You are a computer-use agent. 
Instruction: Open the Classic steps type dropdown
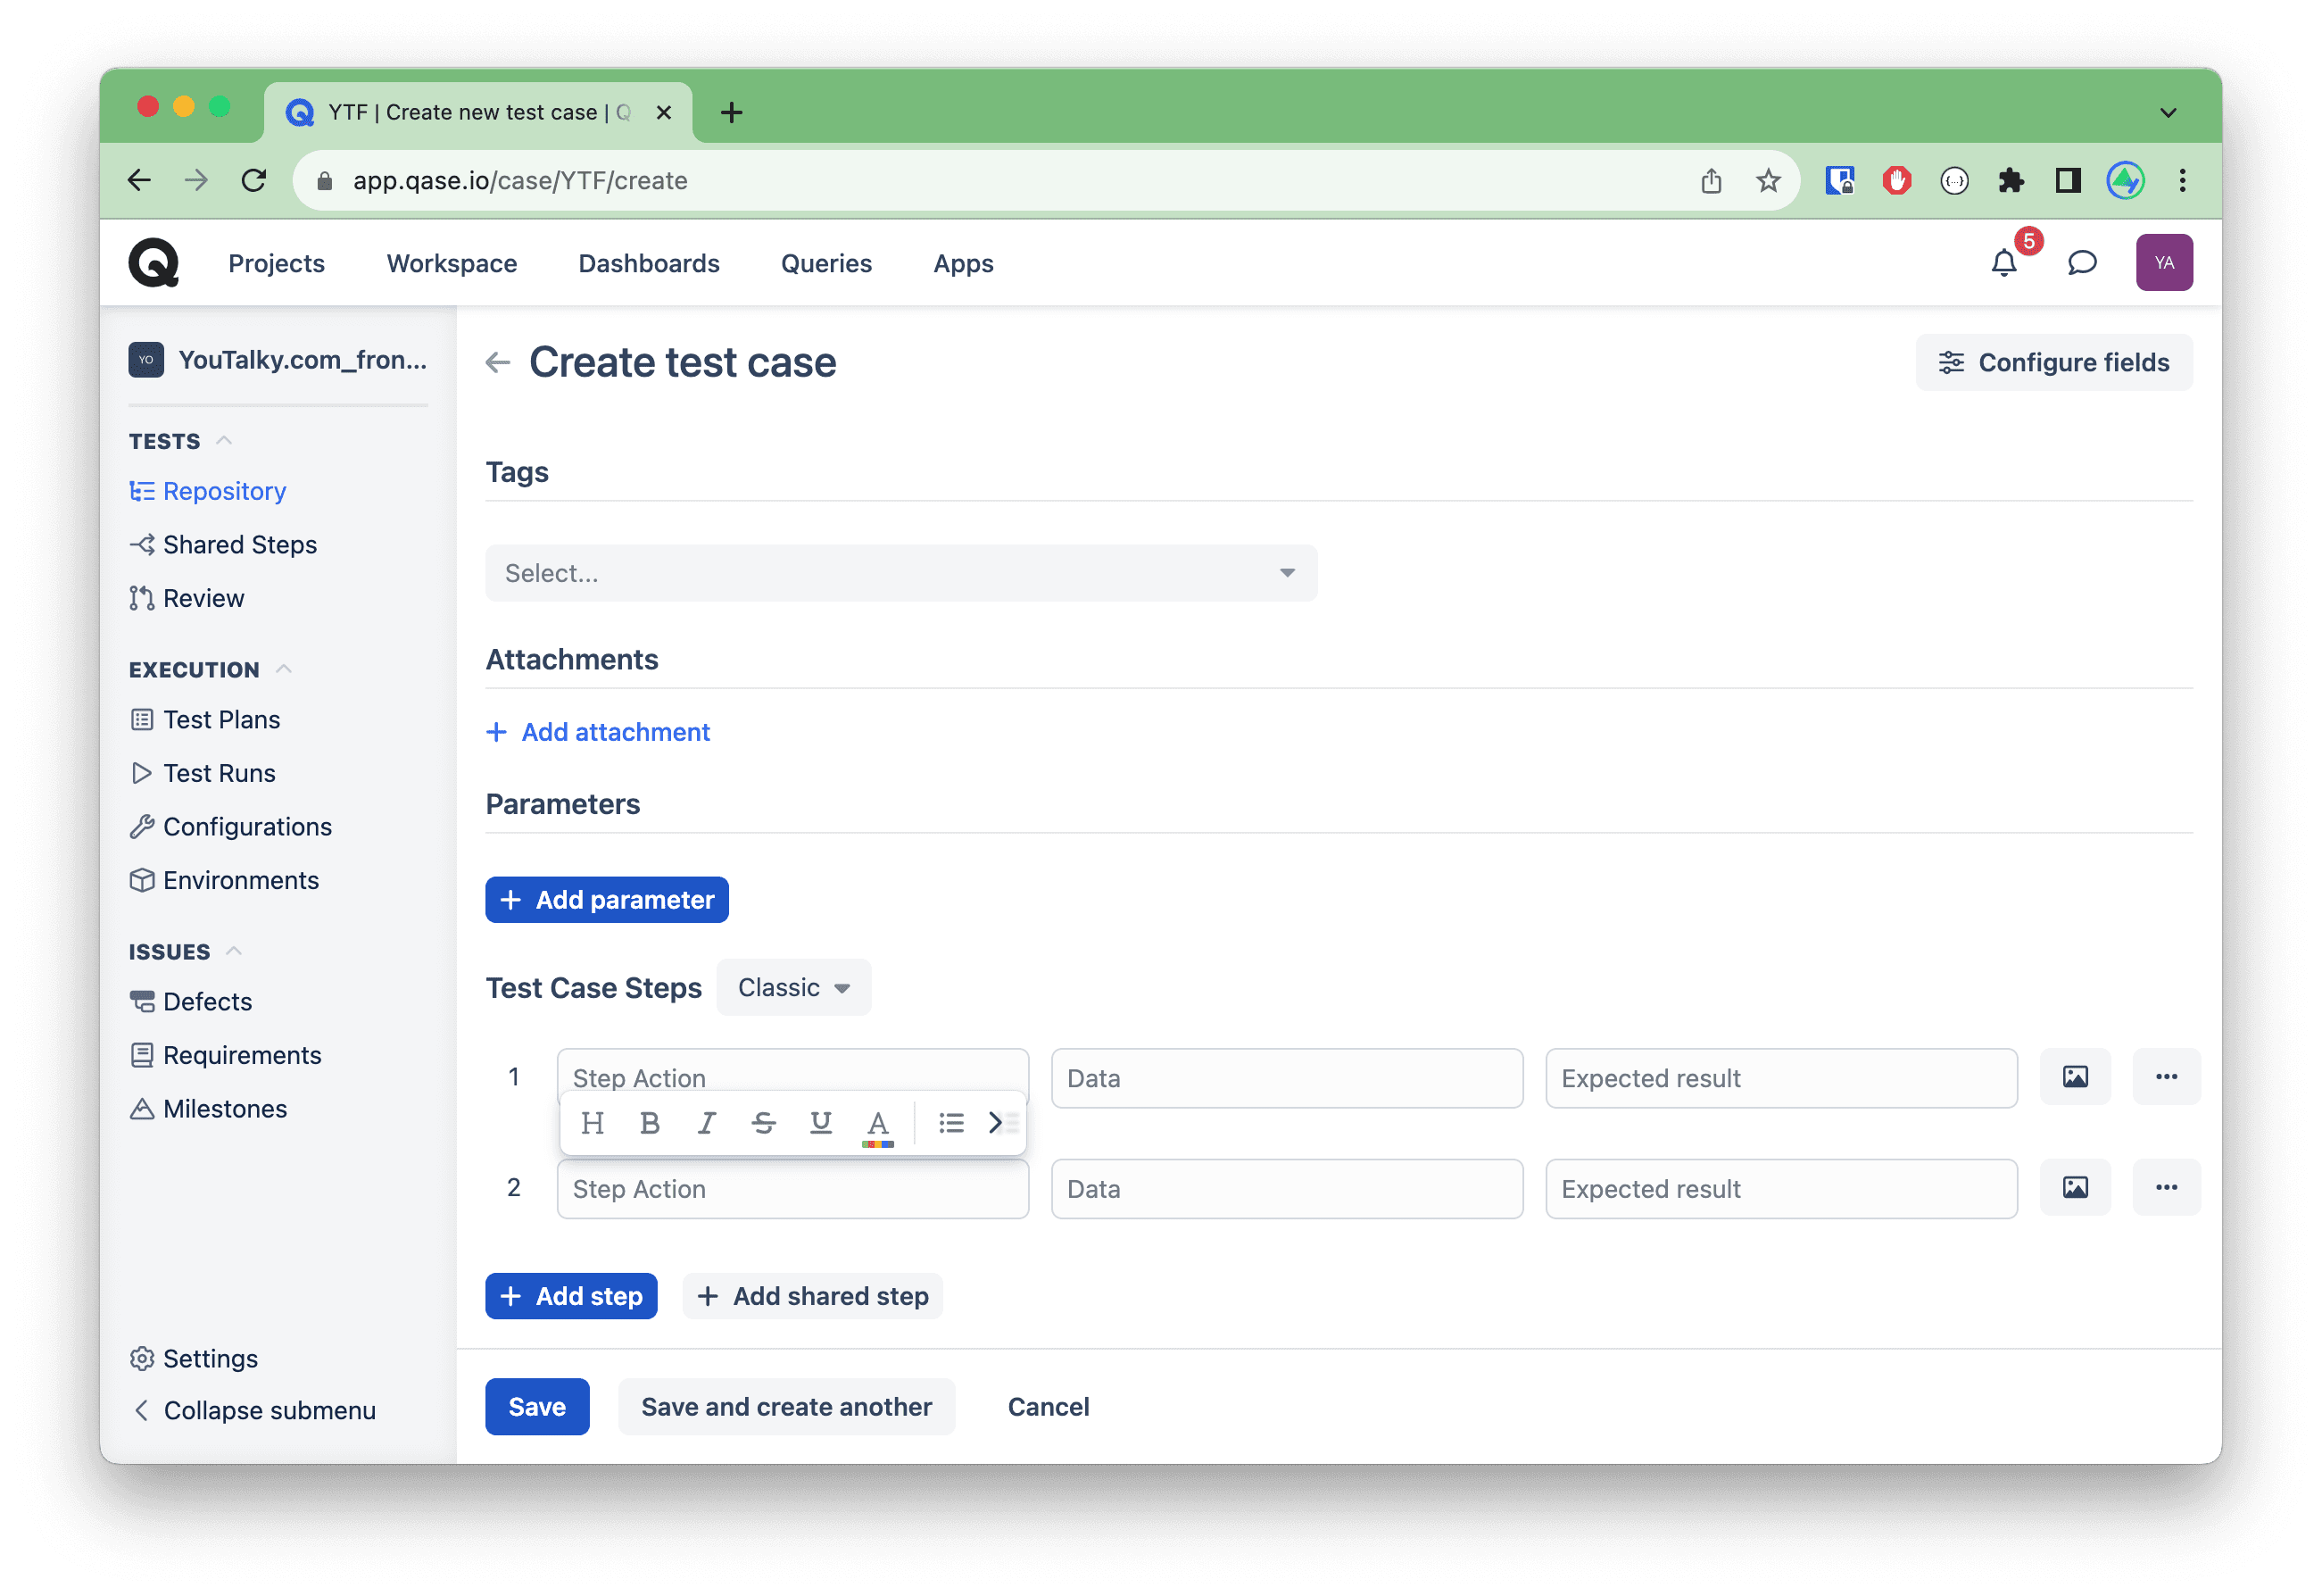(x=793, y=987)
